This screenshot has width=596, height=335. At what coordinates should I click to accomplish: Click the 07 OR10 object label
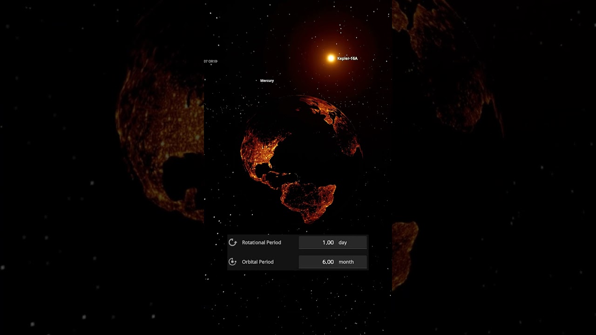coord(210,61)
